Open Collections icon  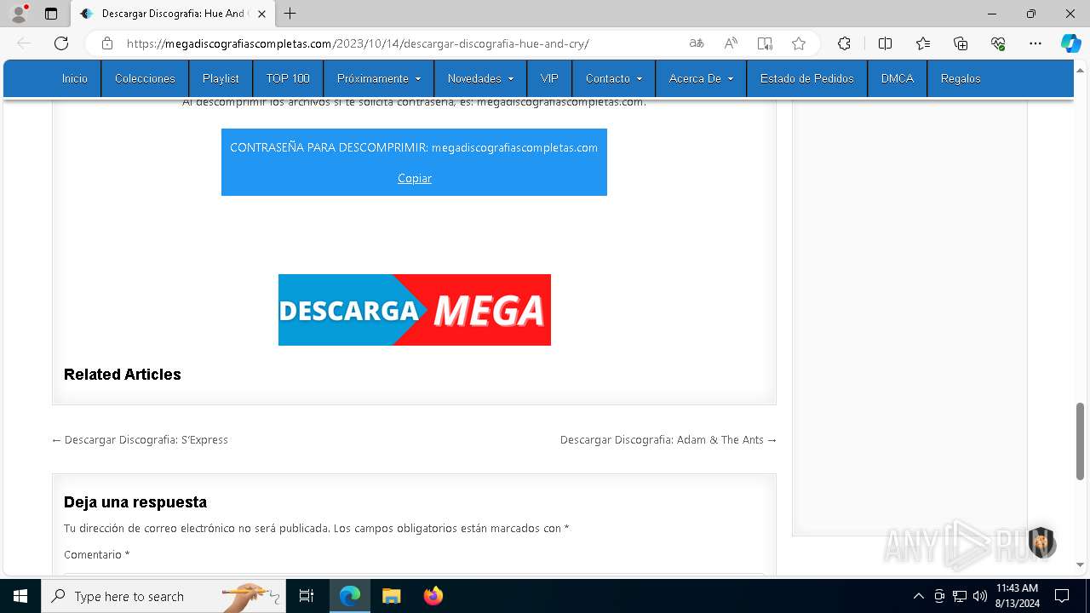pyautogui.click(x=961, y=43)
